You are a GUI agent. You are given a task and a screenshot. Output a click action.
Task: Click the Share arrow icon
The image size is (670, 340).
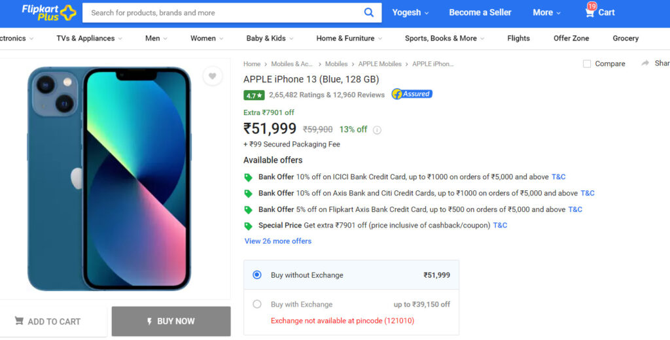click(645, 63)
